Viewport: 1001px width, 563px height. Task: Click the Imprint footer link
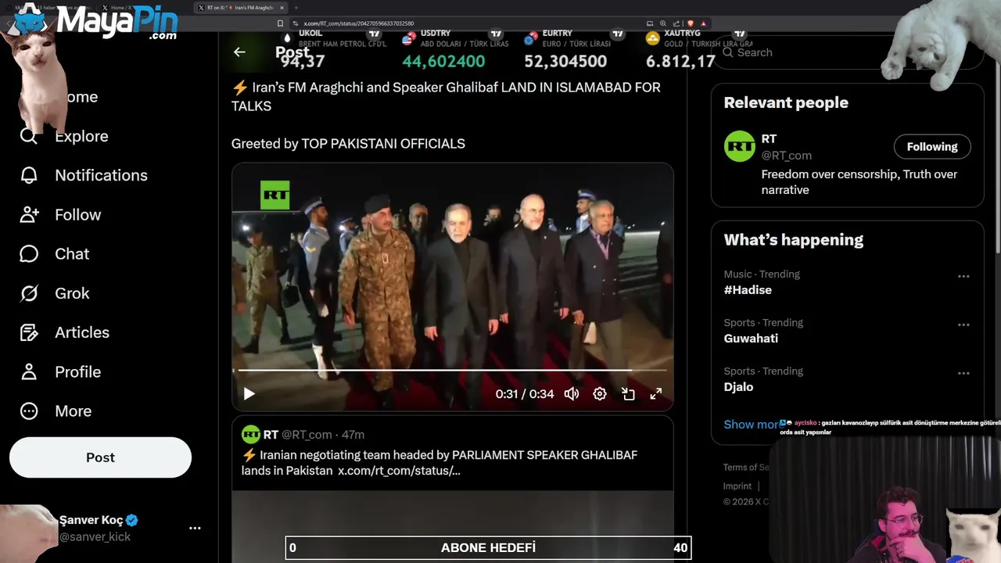point(737,486)
